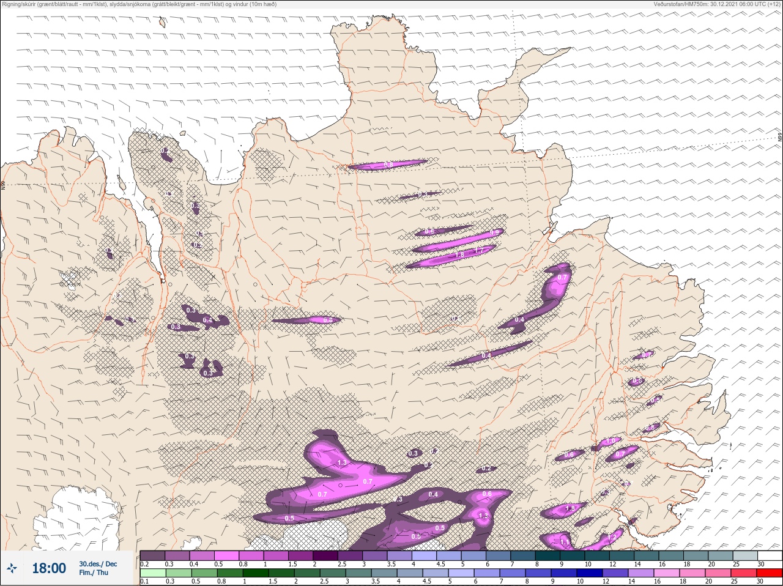Select lower legend dark green swatch between 1 and 1.5
The width and height of the screenshot is (783, 586).
click(x=255, y=574)
